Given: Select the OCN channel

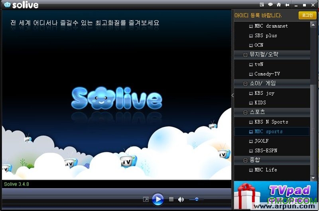Looking at the screenshot, I should [272, 45].
